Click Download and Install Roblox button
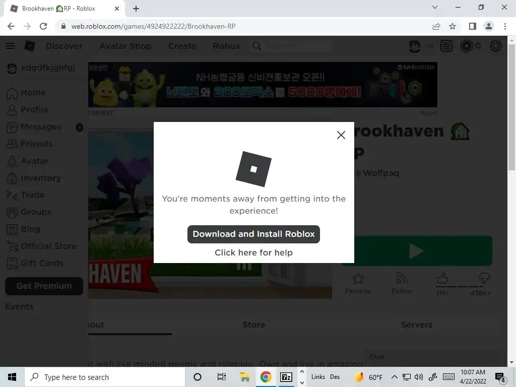The height and width of the screenshot is (387, 516). 253,234
